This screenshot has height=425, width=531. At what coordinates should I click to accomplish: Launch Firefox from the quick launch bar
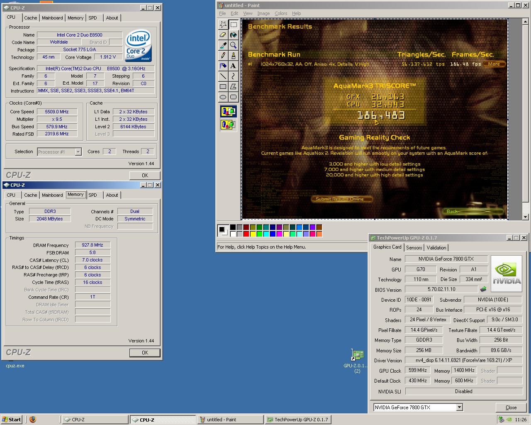click(x=33, y=419)
